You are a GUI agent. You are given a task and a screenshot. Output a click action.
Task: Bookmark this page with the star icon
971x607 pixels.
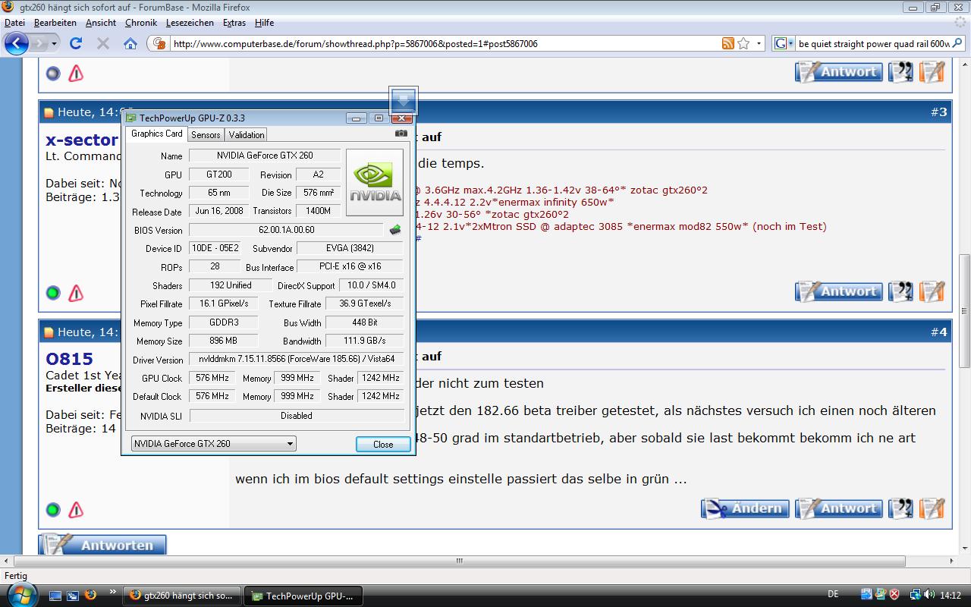pos(743,43)
